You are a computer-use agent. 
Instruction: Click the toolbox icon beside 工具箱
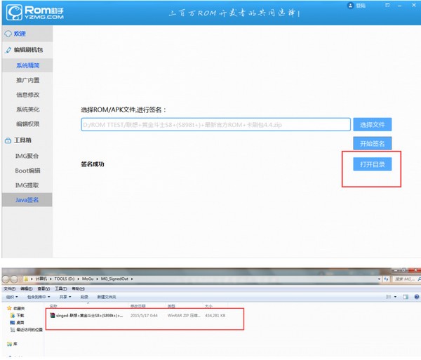[x=8, y=140]
